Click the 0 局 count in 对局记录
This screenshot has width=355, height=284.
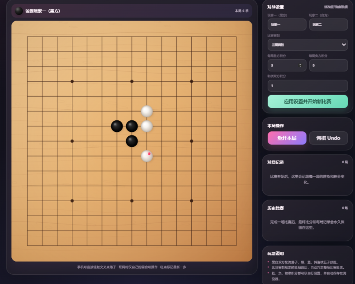click(x=345, y=162)
